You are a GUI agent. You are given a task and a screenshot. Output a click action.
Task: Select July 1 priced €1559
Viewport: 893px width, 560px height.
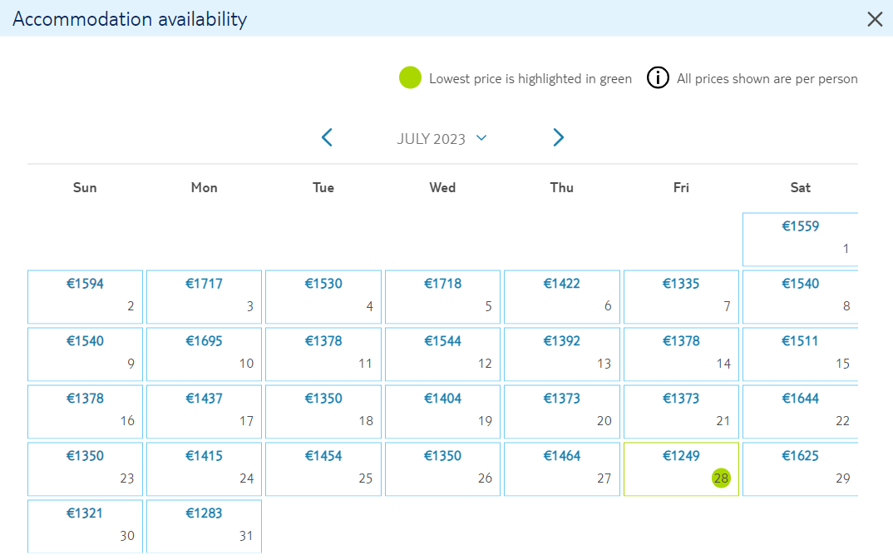tap(800, 240)
